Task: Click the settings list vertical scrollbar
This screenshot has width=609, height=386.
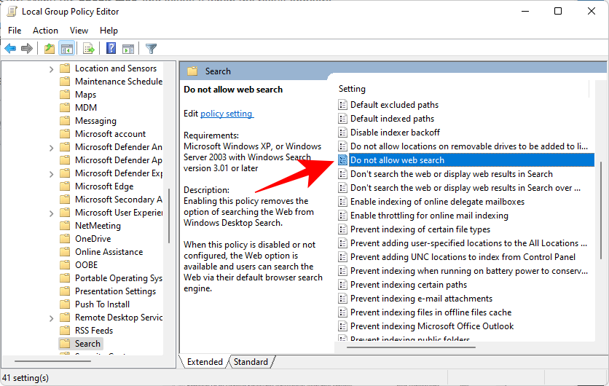Action: coord(600,210)
